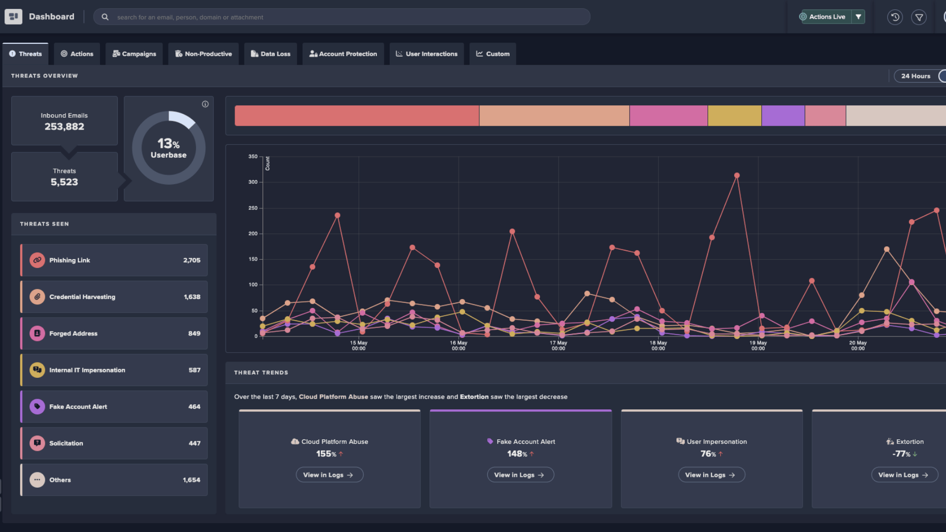The height and width of the screenshot is (532, 946).
Task: Click the Userbase info icon
Action: tap(205, 104)
